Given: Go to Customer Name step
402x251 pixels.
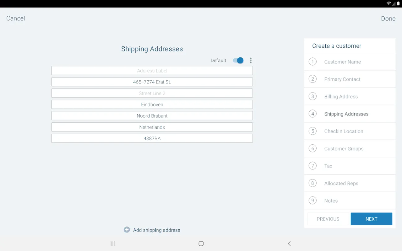Looking at the screenshot, I should coord(350,62).
